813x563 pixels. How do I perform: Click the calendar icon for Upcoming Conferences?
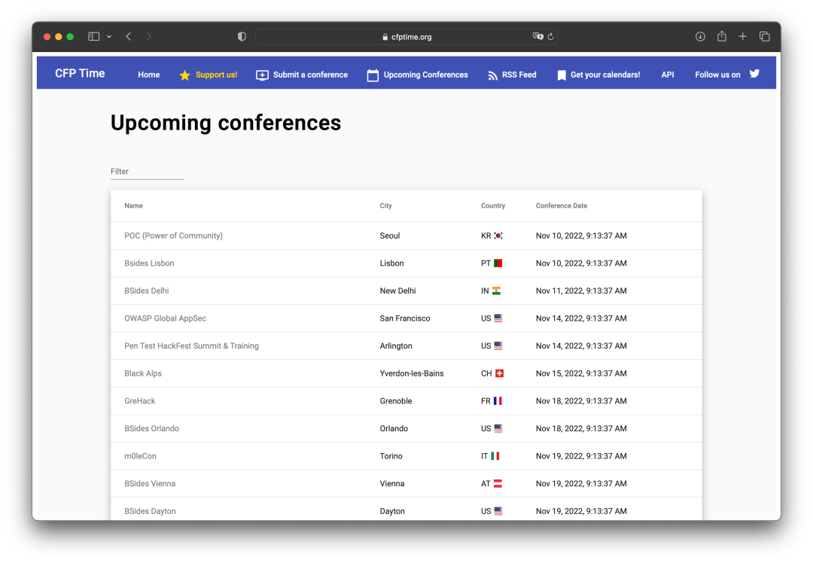[x=373, y=75]
